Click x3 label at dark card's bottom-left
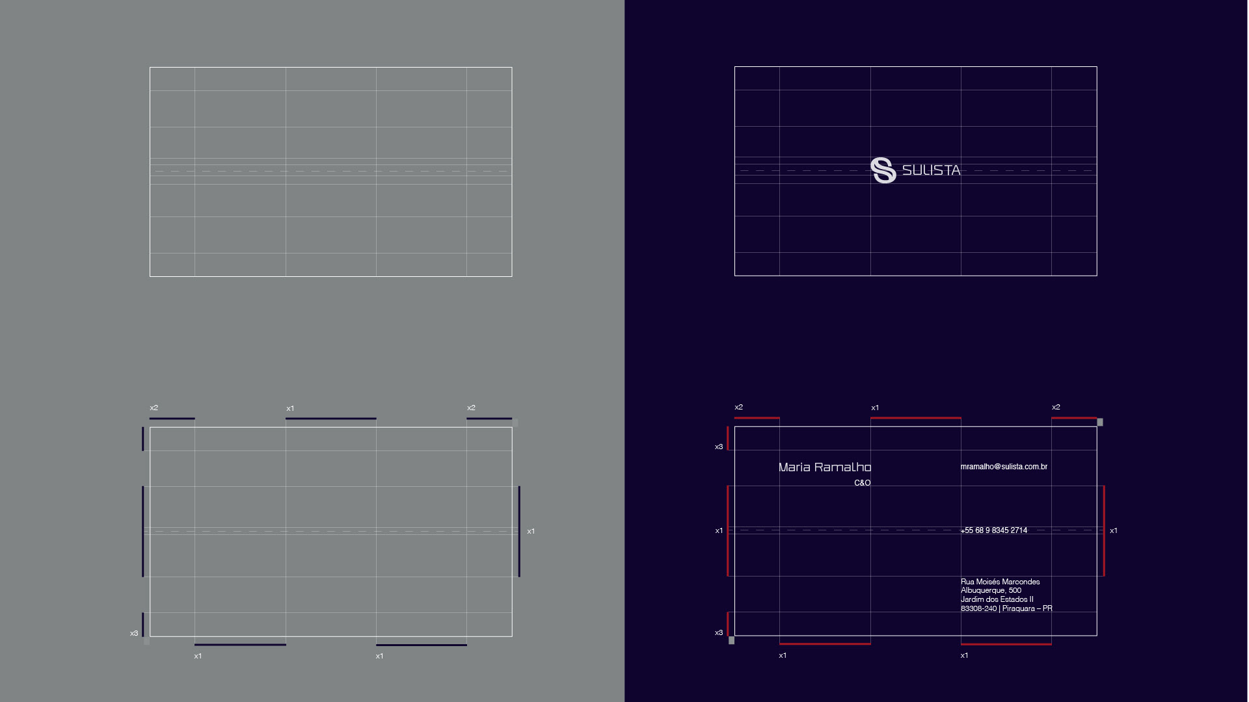The height and width of the screenshot is (702, 1249). [719, 632]
